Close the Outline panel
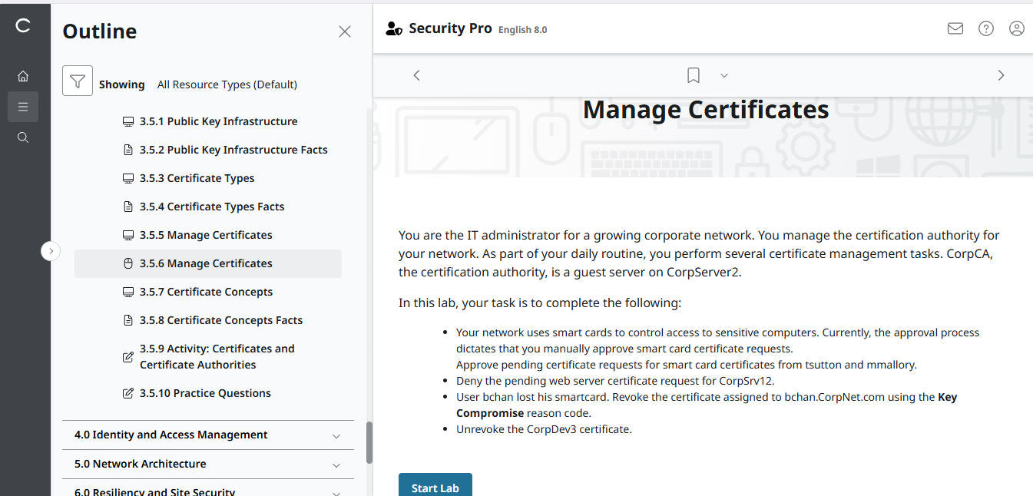Screen dimensions: 1033x496 pos(344,31)
